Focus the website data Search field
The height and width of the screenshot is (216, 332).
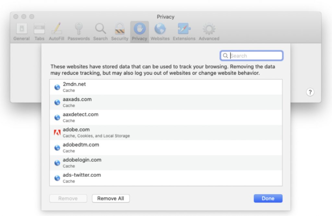(252, 56)
